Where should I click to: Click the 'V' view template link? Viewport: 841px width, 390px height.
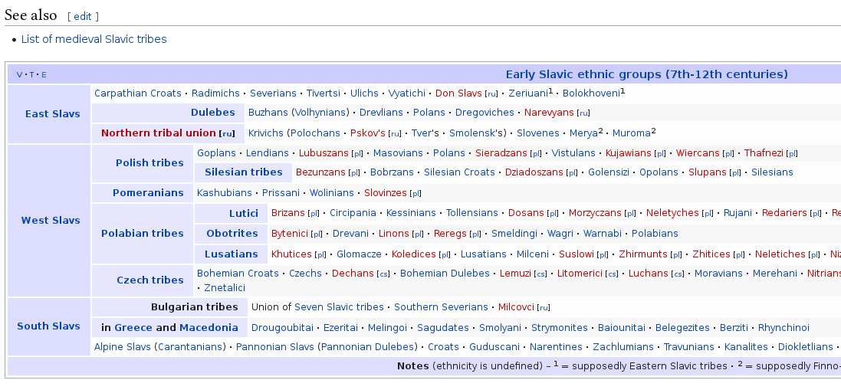pos(19,75)
